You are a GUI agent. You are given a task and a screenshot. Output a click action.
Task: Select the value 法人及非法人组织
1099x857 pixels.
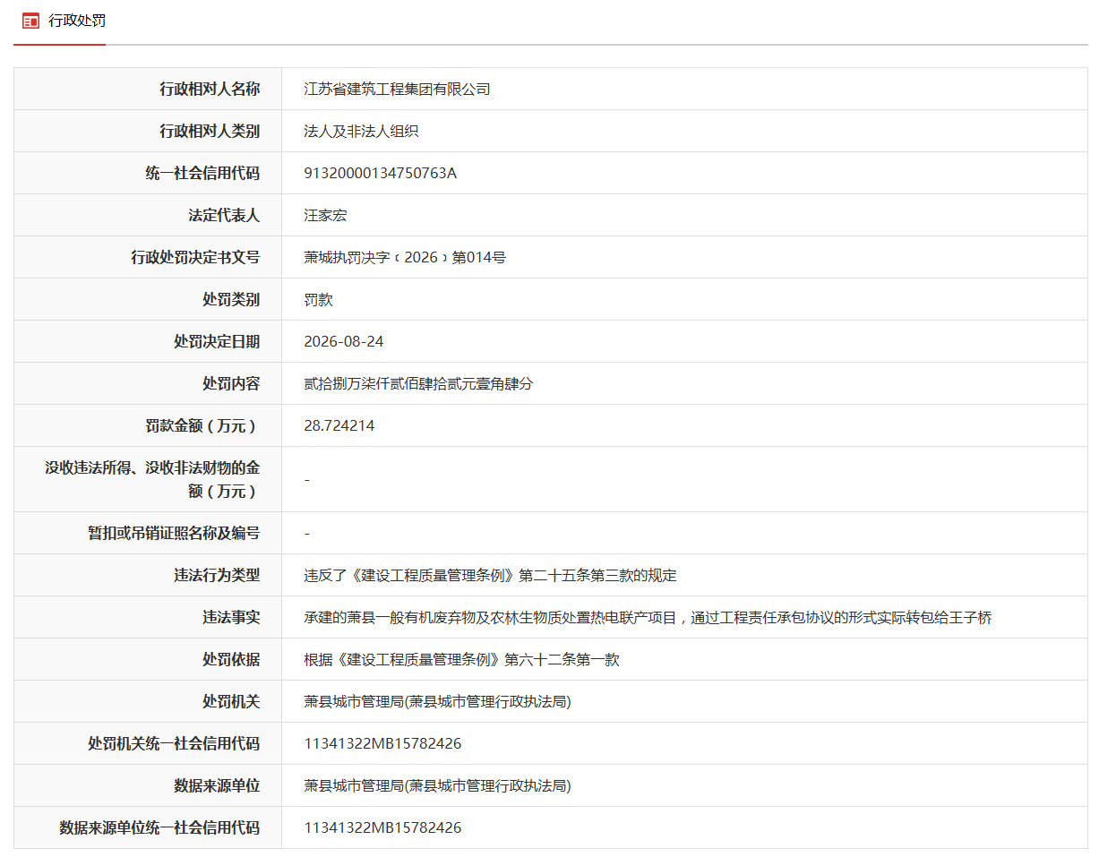[362, 131]
